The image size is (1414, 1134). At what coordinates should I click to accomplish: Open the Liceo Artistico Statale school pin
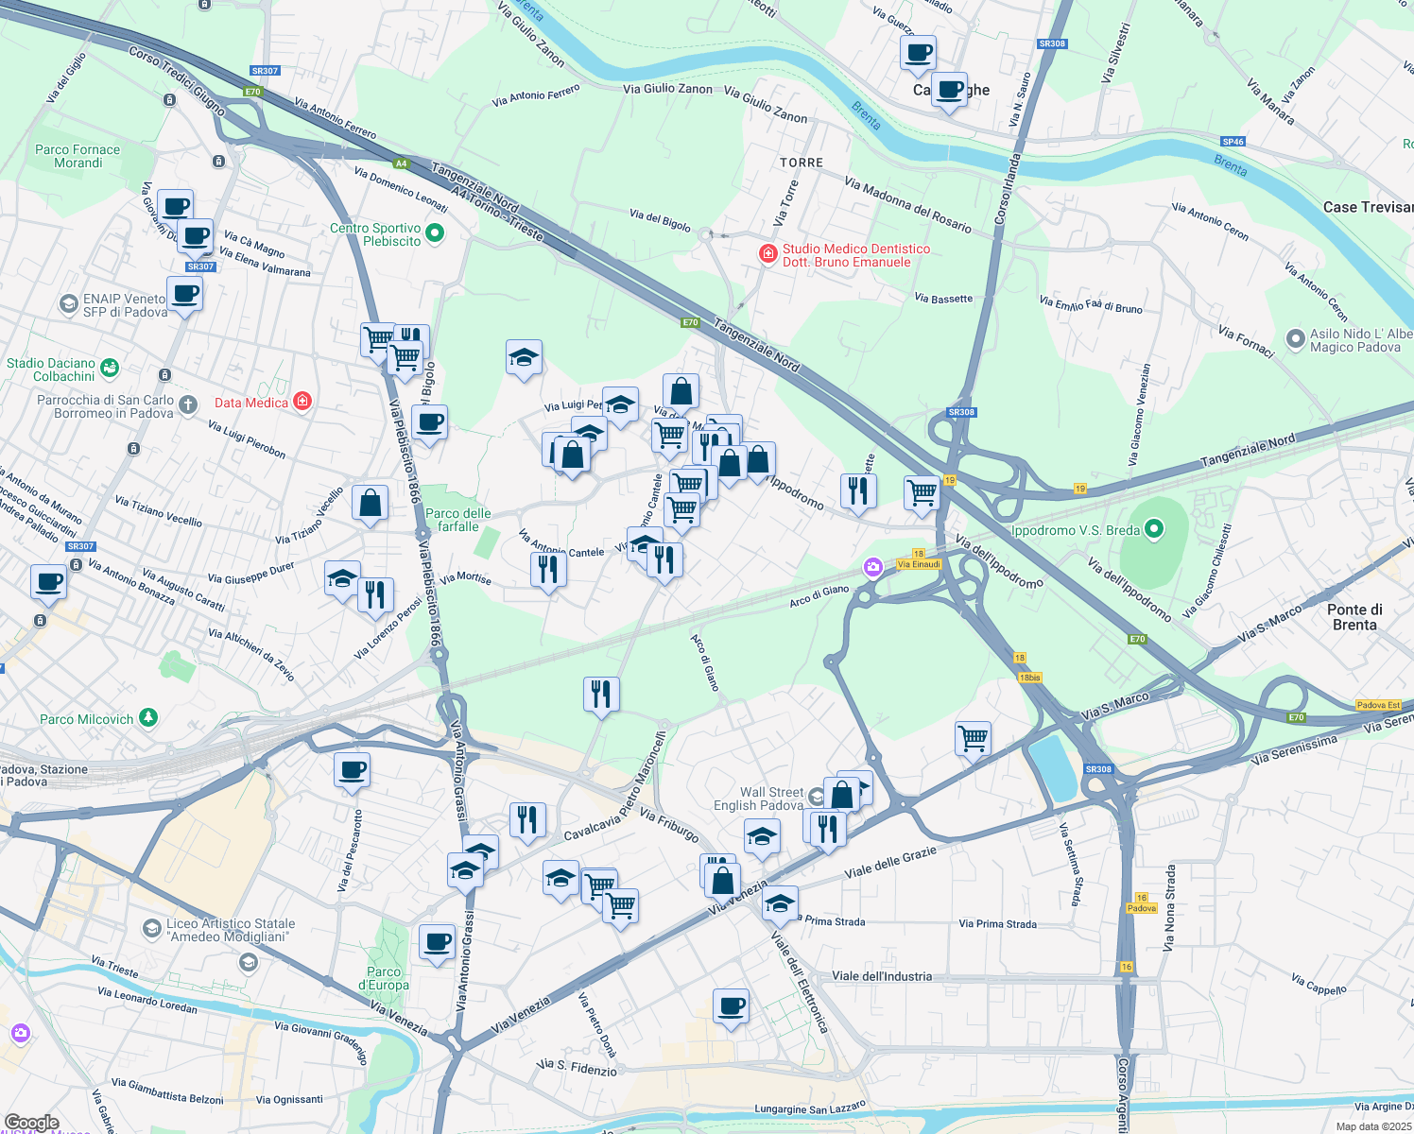pos(151,928)
